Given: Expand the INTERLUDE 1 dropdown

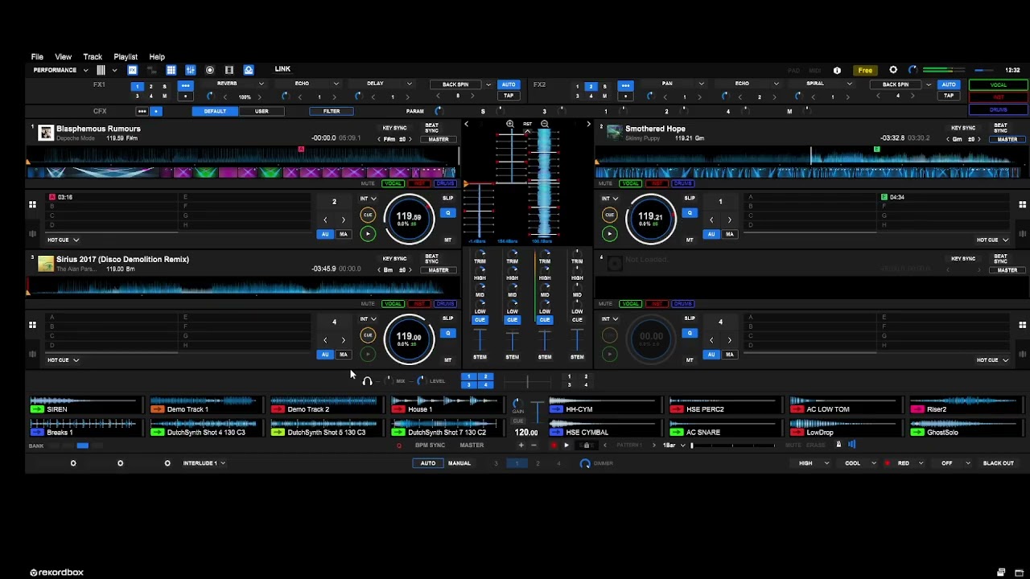Looking at the screenshot, I should (204, 463).
